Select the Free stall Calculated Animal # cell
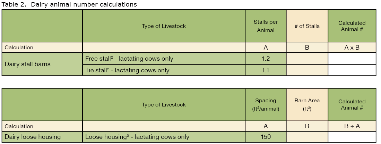The width and height of the screenshot is (381, 144). coord(352,59)
